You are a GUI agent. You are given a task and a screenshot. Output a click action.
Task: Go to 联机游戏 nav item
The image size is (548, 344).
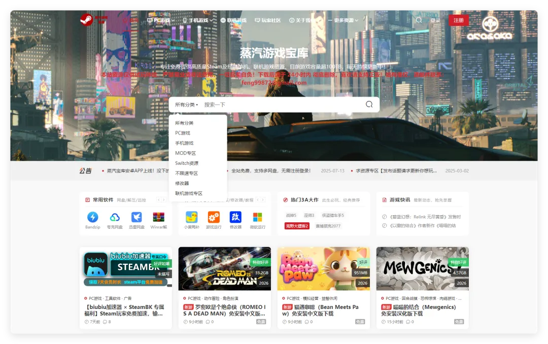pos(233,20)
